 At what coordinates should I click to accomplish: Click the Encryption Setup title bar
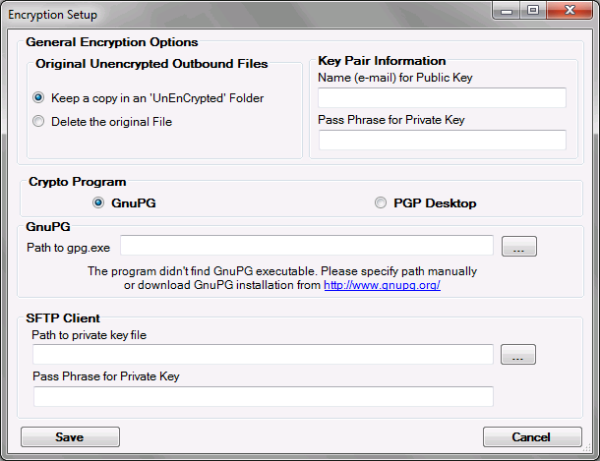[x=246, y=12]
